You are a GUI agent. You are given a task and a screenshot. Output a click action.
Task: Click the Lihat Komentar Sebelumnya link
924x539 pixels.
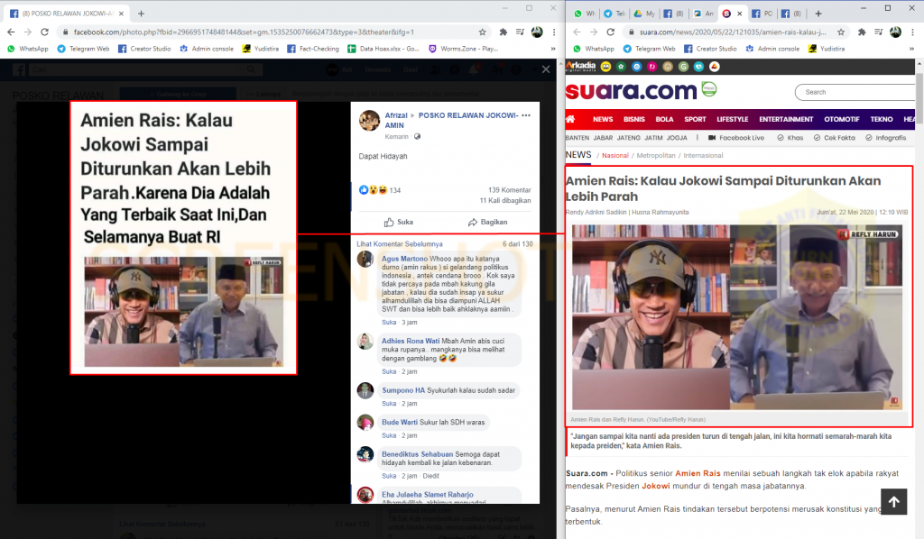coord(399,244)
